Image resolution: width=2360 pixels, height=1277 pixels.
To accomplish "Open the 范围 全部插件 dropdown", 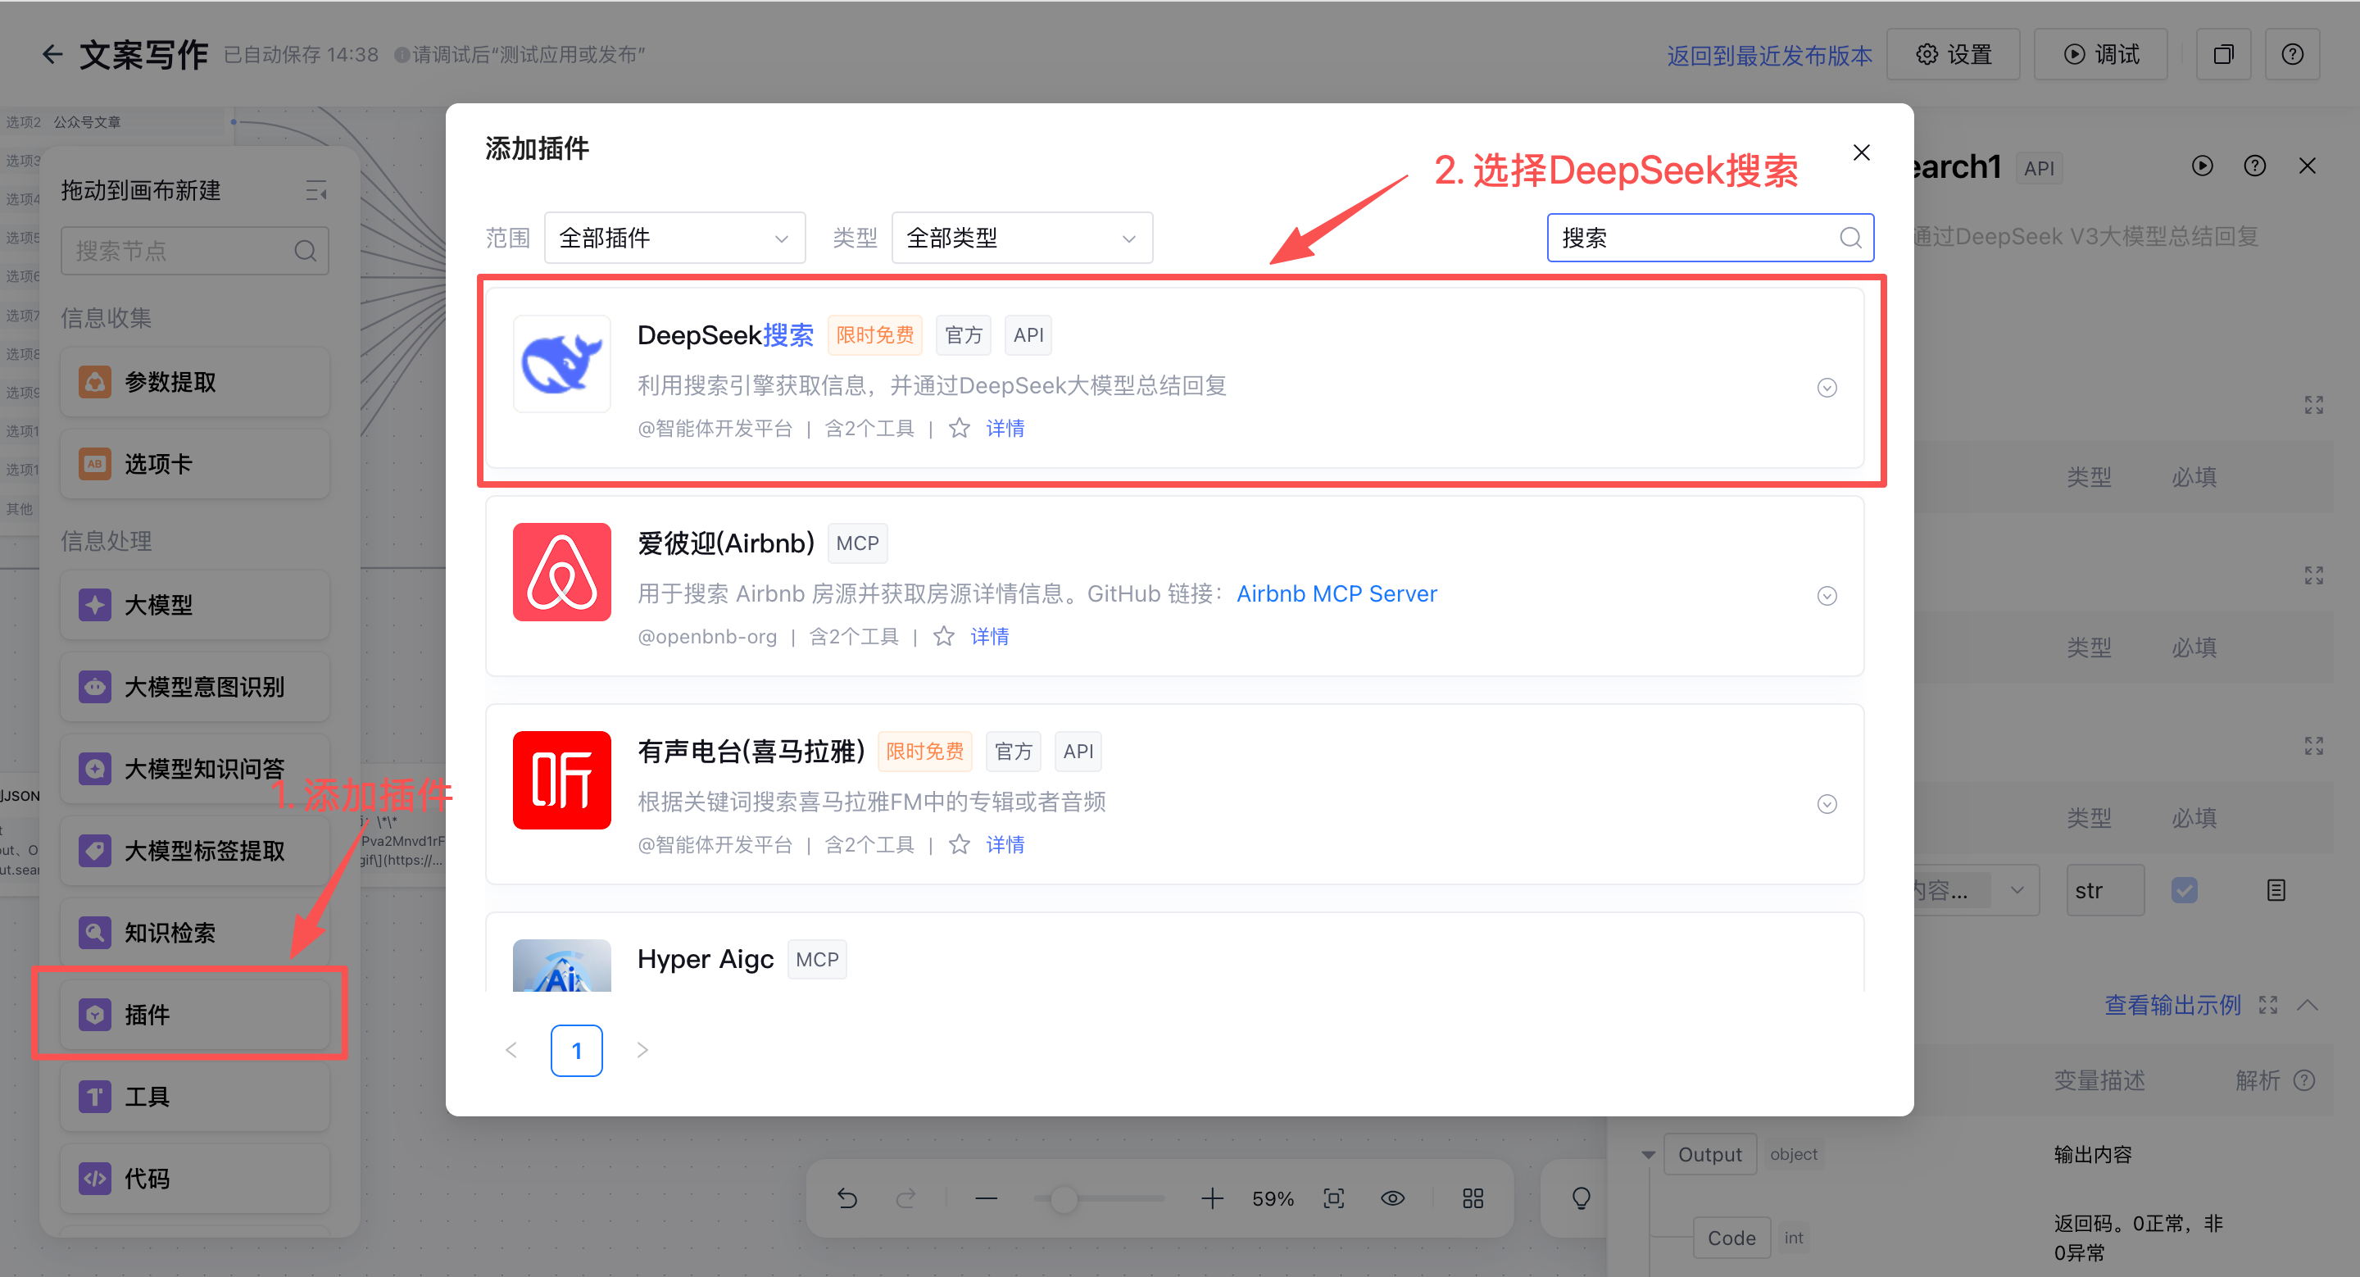I will click(674, 239).
